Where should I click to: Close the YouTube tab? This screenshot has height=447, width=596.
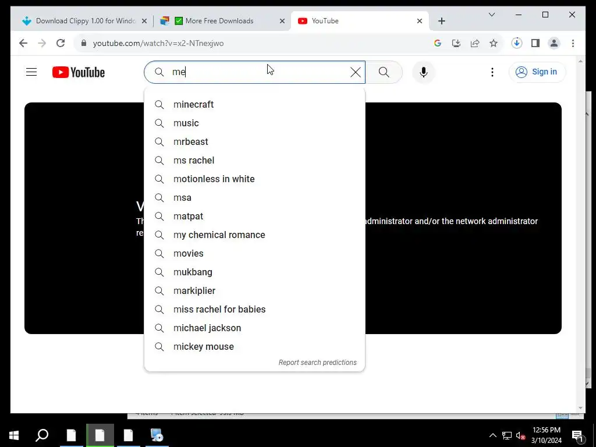pyautogui.click(x=420, y=21)
